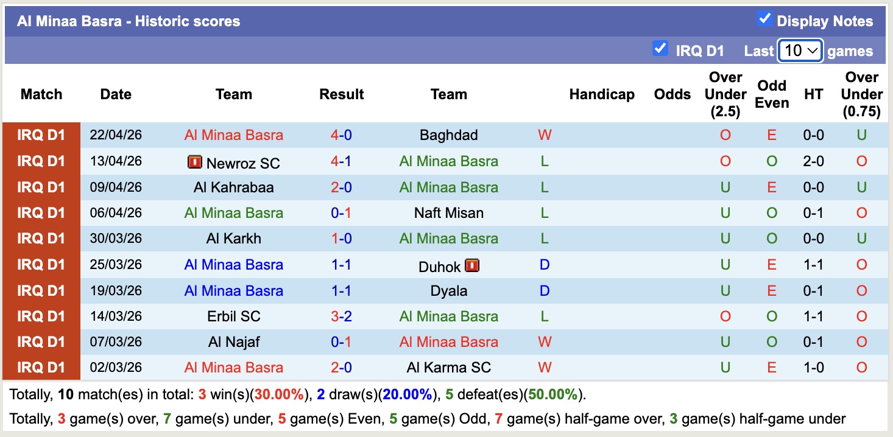Select Baghdad from the team column
This screenshot has height=437, width=893.
click(x=449, y=135)
